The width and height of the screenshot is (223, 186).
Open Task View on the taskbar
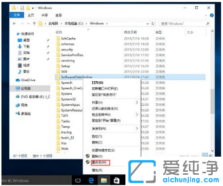pyautogui.click(x=78, y=181)
